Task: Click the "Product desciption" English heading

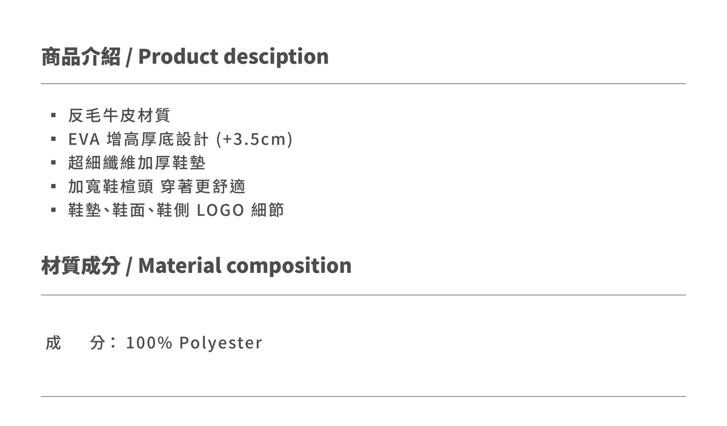Action: coord(233,57)
